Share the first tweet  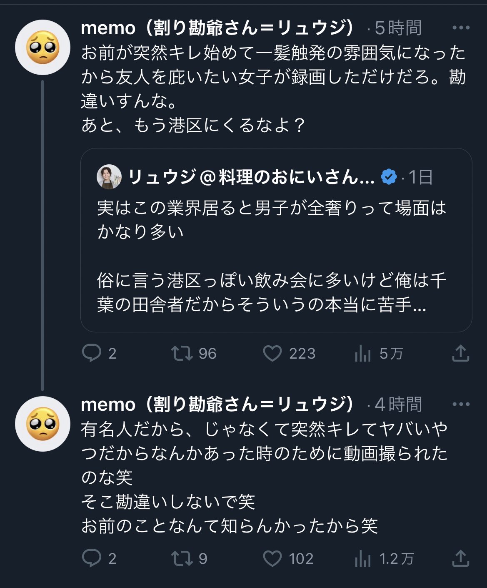(460, 354)
